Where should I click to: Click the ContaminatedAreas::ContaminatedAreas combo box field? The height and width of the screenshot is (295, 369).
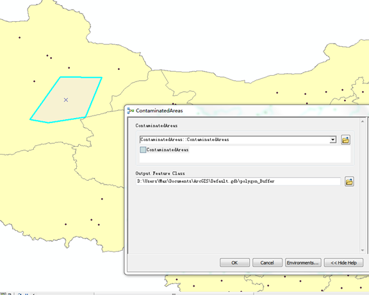coord(238,140)
